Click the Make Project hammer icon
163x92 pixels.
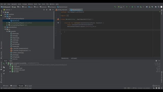click(x=115, y=7)
